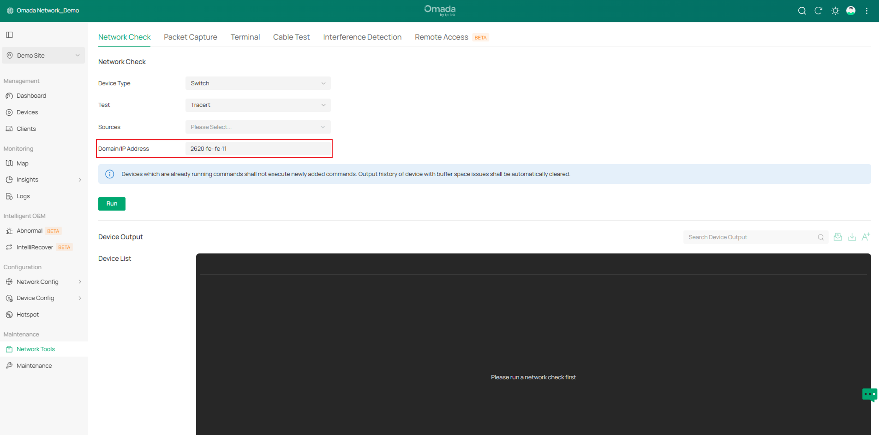Screen dimensions: 879x435
Task: Click the Domain/IP Address input field
Action: coord(258,149)
